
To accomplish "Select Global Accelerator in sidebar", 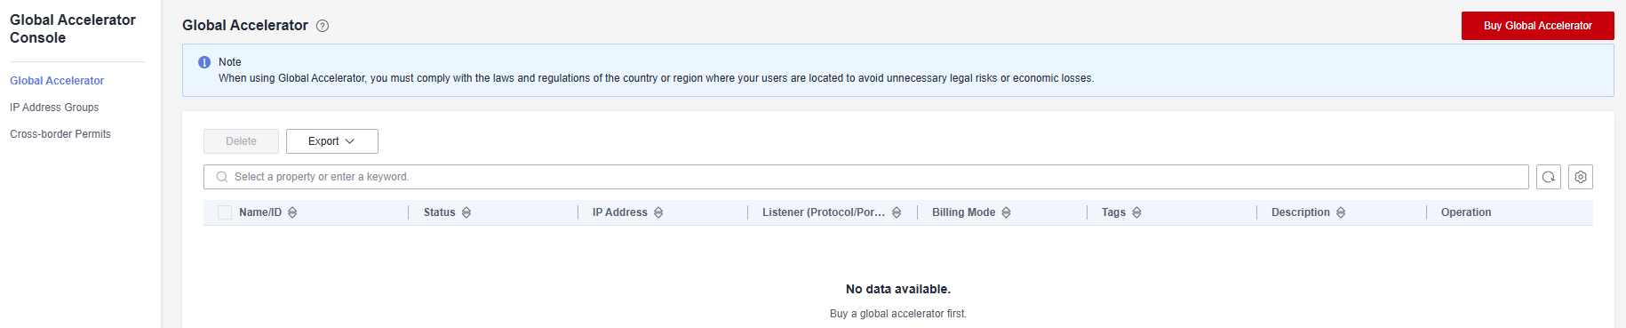I will click(x=57, y=81).
